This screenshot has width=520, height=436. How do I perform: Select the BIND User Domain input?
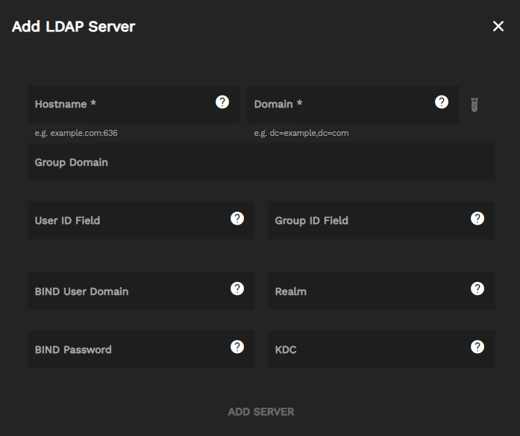coord(127,291)
